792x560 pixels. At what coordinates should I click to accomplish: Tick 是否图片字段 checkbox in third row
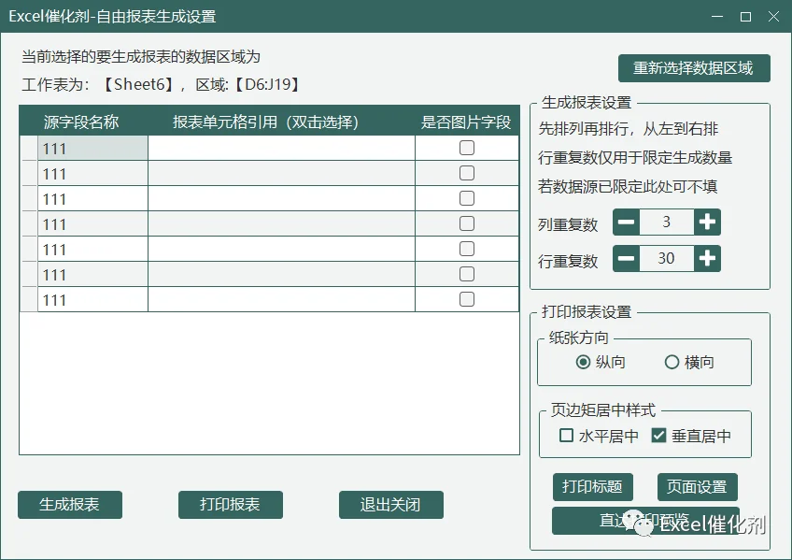point(467,198)
